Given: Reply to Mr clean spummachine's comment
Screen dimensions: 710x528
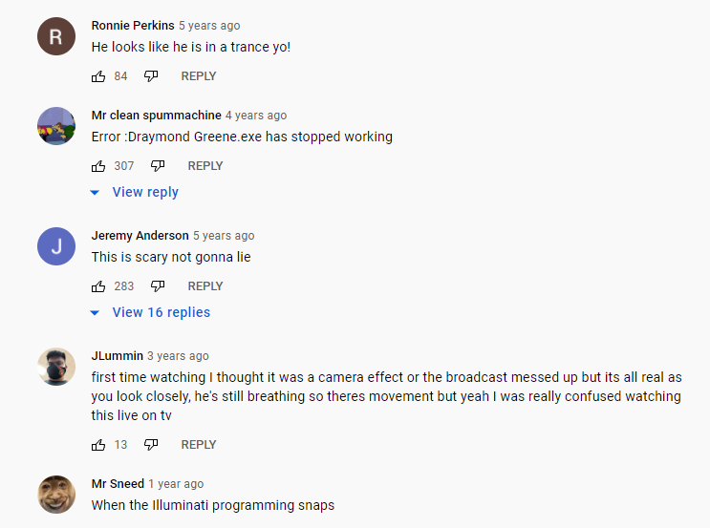Looking at the screenshot, I should [x=205, y=166].
